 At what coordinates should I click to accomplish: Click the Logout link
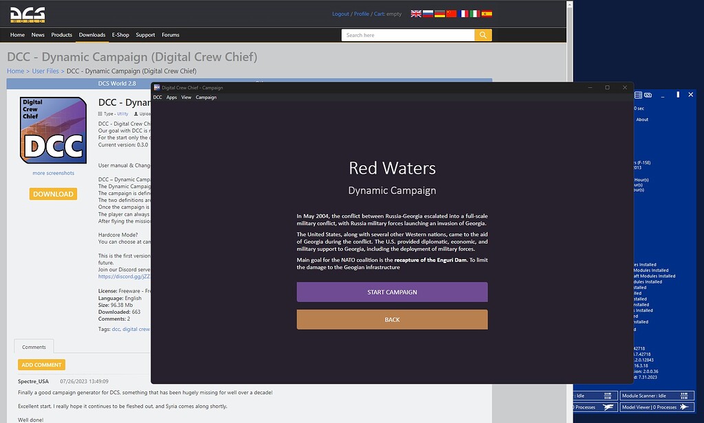point(341,13)
